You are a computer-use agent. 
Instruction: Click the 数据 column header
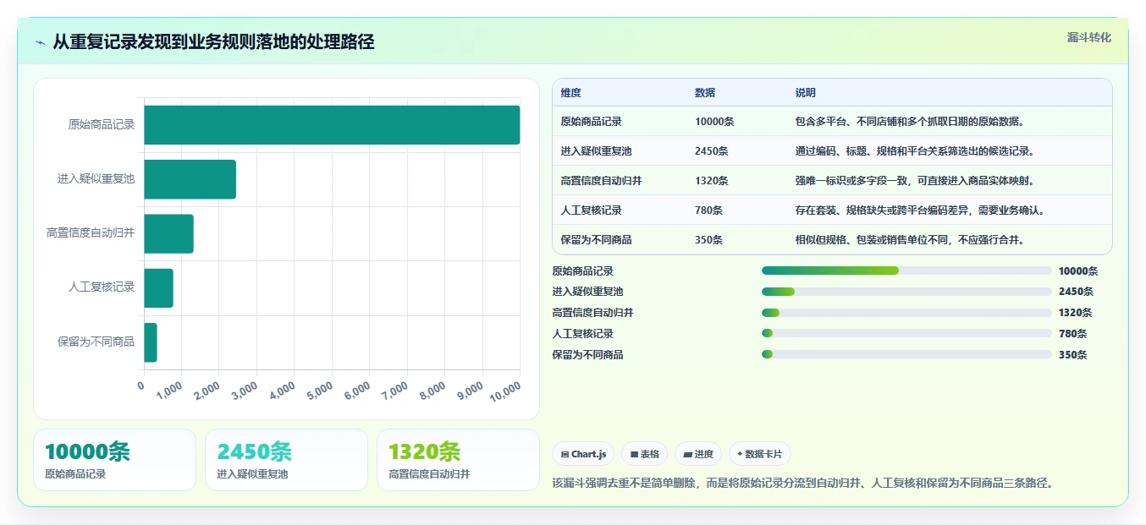click(x=705, y=93)
